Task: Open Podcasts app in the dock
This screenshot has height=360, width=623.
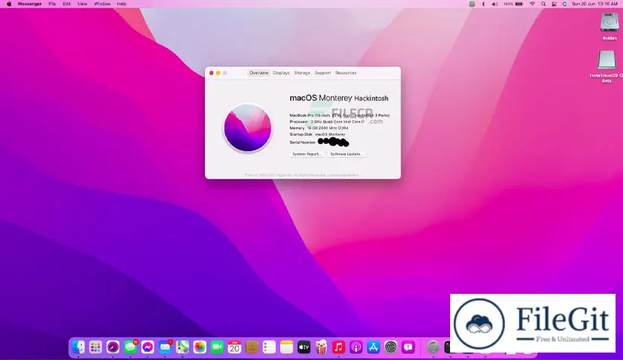Action: [356, 347]
